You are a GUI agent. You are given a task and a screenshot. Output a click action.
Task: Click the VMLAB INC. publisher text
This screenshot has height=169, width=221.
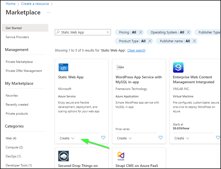click(x=181, y=89)
